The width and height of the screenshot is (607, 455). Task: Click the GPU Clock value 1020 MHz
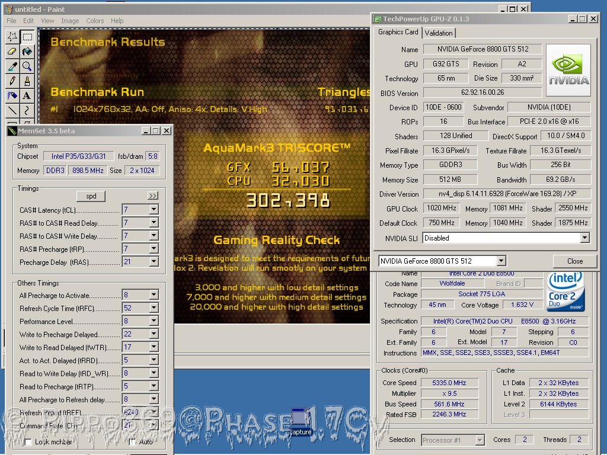[x=441, y=208]
